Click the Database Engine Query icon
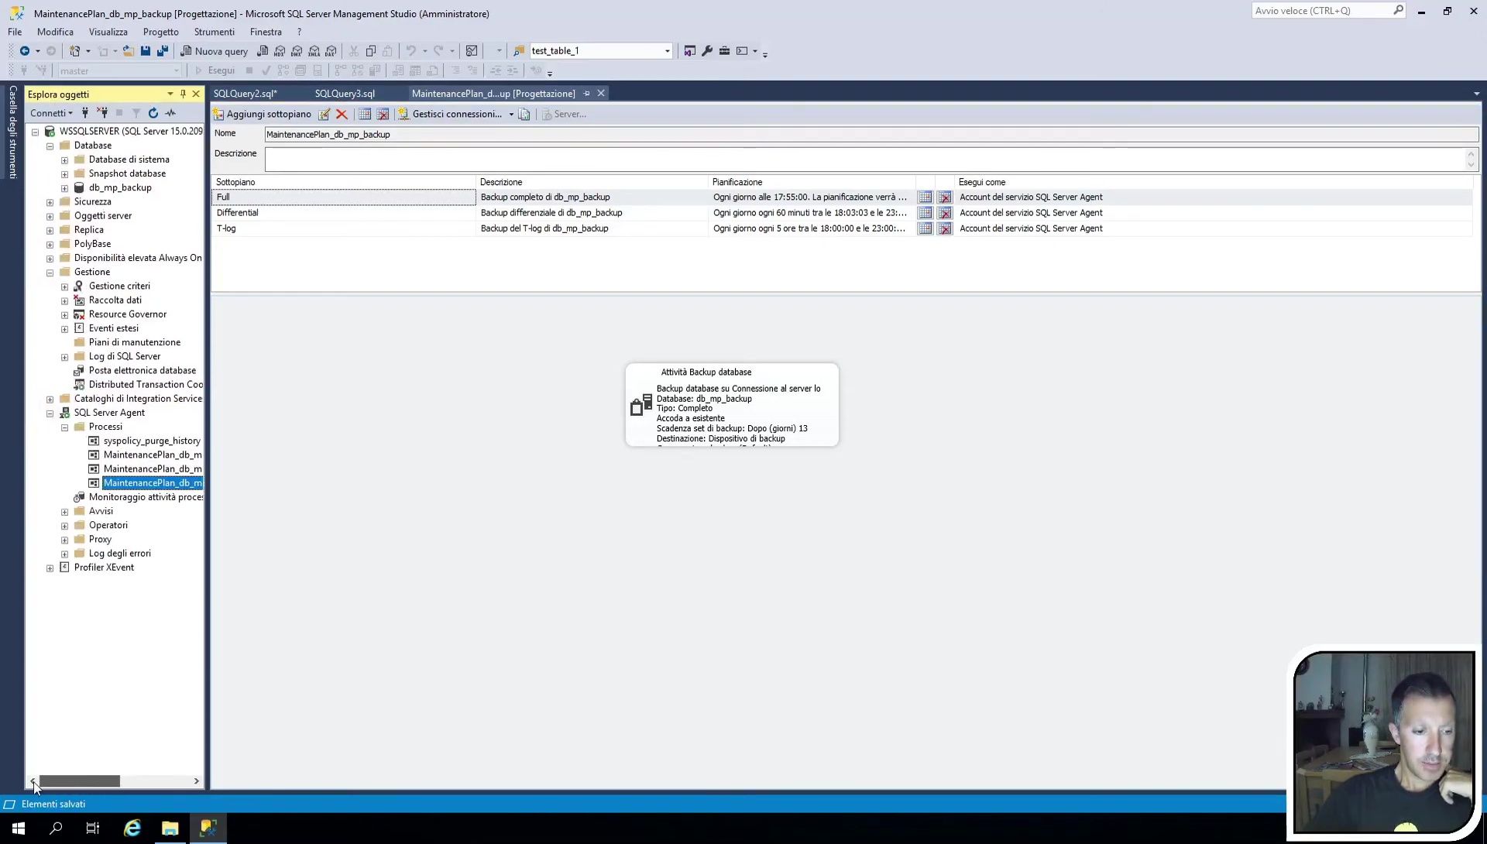Screen dimensions: 1487x844 [x=263, y=51]
